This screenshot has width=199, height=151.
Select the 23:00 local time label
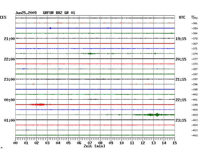click(x=9, y=79)
